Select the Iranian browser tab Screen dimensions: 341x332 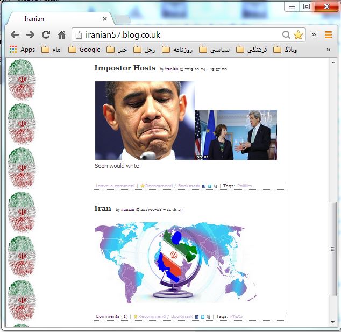pos(60,19)
